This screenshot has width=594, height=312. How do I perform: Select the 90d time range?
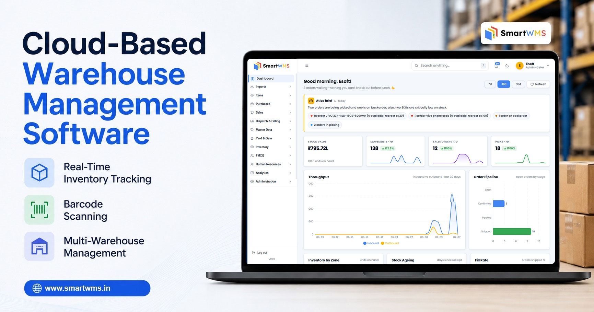518,84
